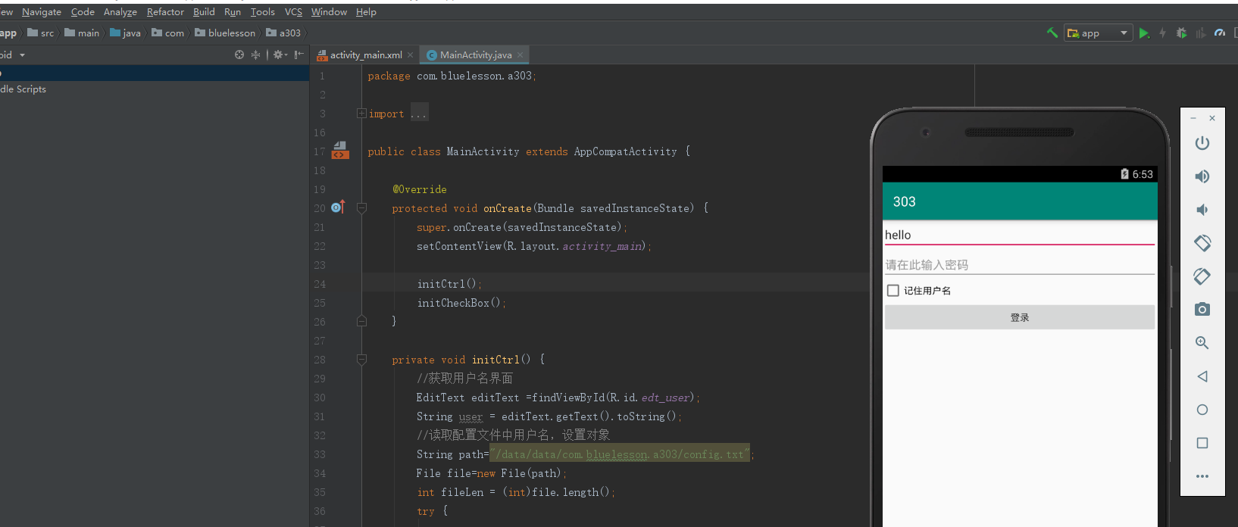Open the Android Profiler gauge icon
The height and width of the screenshot is (527, 1238).
(x=1219, y=33)
